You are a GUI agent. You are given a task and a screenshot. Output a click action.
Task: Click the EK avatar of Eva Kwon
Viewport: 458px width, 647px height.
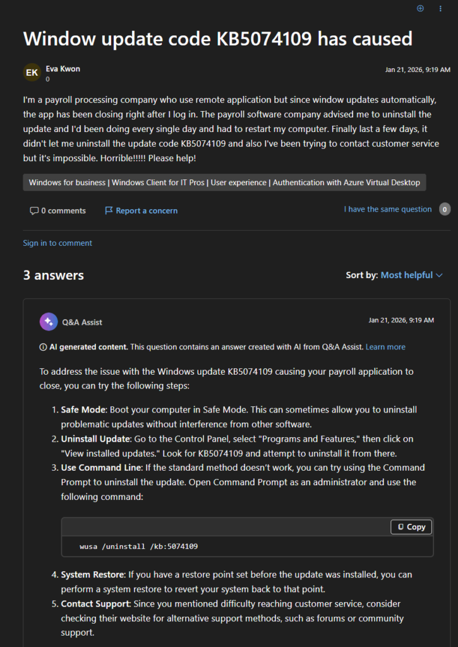[x=32, y=73]
